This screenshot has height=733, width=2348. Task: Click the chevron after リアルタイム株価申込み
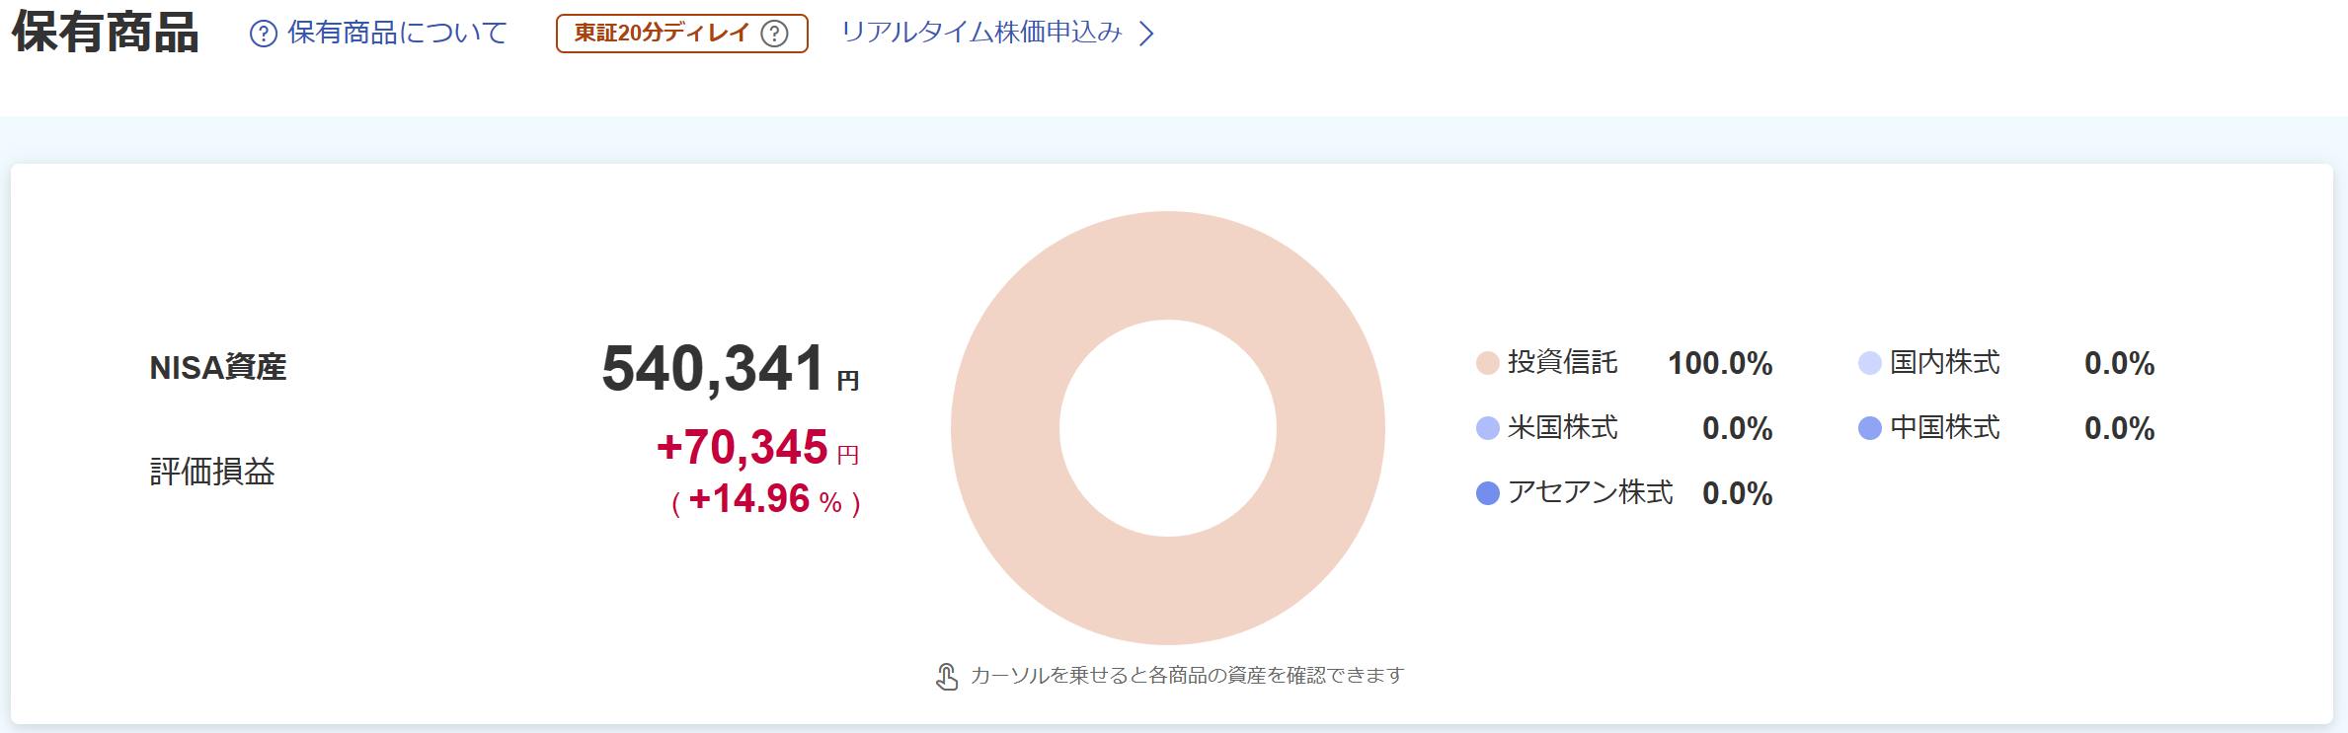(1146, 35)
